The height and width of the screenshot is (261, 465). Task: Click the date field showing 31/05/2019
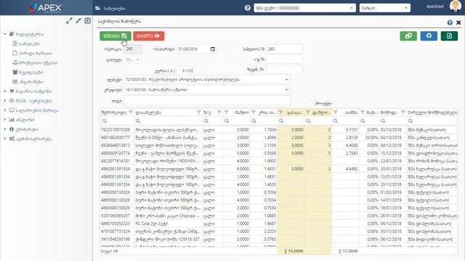click(x=193, y=49)
